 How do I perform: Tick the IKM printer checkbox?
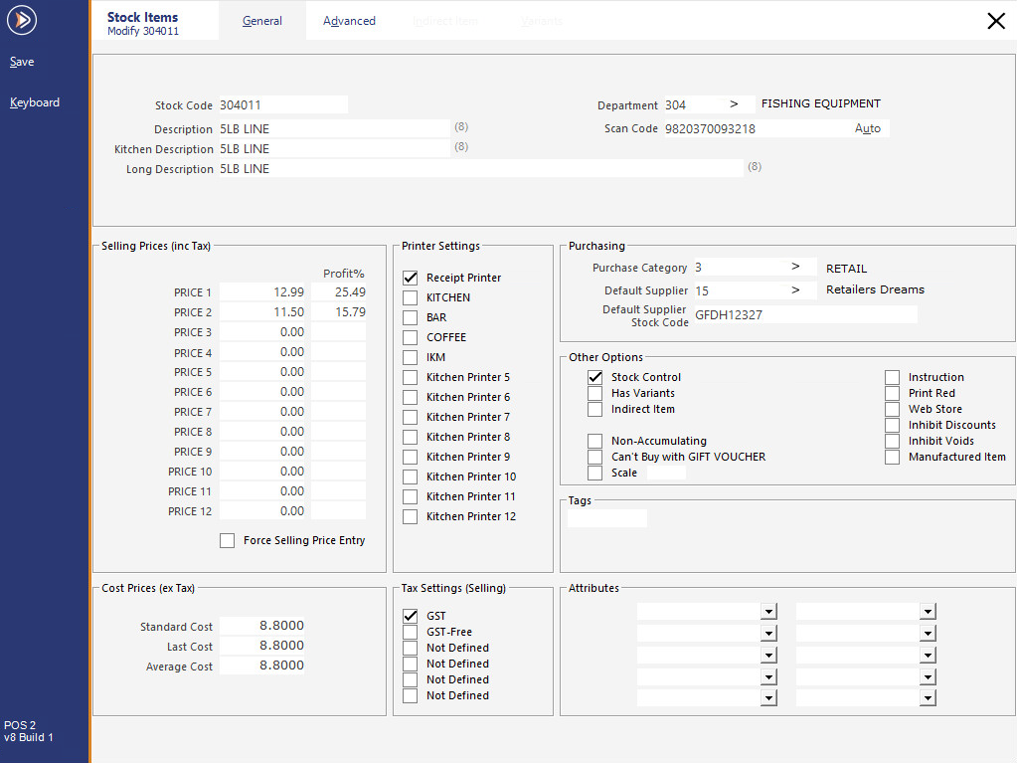[x=410, y=357]
